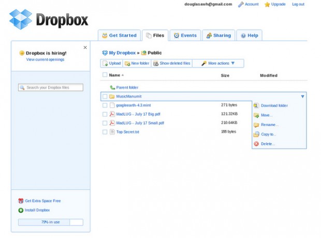The height and width of the screenshot is (238, 321).
Task: Choose Copy to... from context menu
Action: (268, 134)
